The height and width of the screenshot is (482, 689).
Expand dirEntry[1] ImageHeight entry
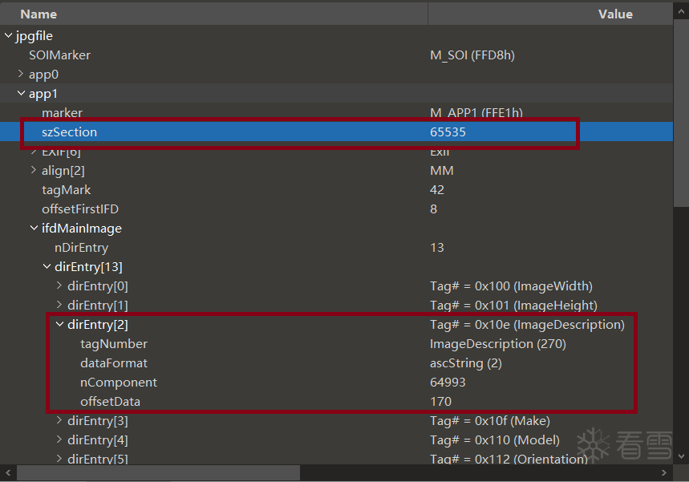[x=59, y=306]
